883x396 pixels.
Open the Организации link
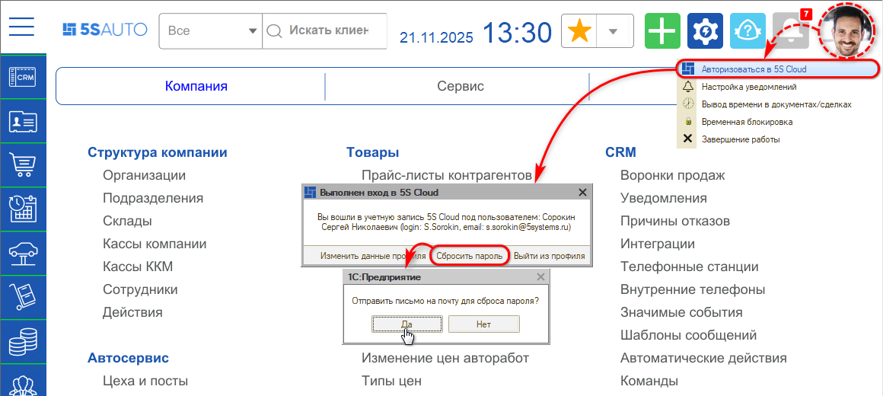pyautogui.click(x=144, y=175)
